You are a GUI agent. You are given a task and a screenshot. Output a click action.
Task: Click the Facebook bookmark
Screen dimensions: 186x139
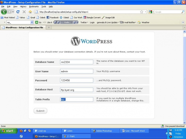[53, 17]
